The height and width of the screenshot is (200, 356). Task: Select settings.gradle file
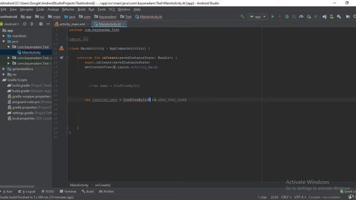pos(29,113)
